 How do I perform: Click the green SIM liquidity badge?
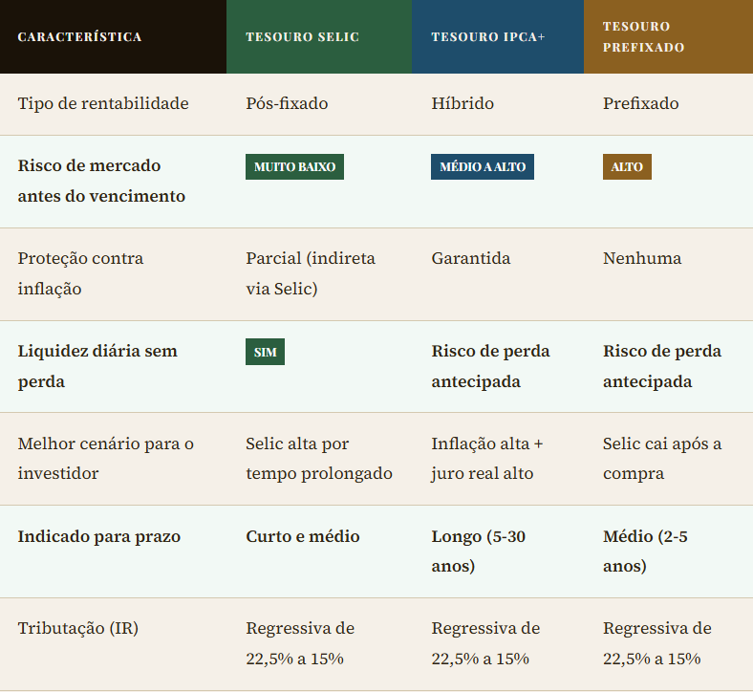point(265,352)
